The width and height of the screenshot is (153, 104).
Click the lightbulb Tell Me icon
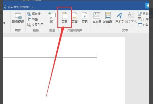click(5, 7)
